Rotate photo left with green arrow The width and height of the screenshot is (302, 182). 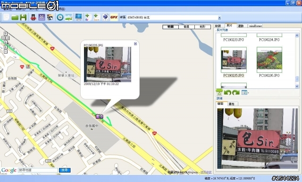[x=227, y=93]
